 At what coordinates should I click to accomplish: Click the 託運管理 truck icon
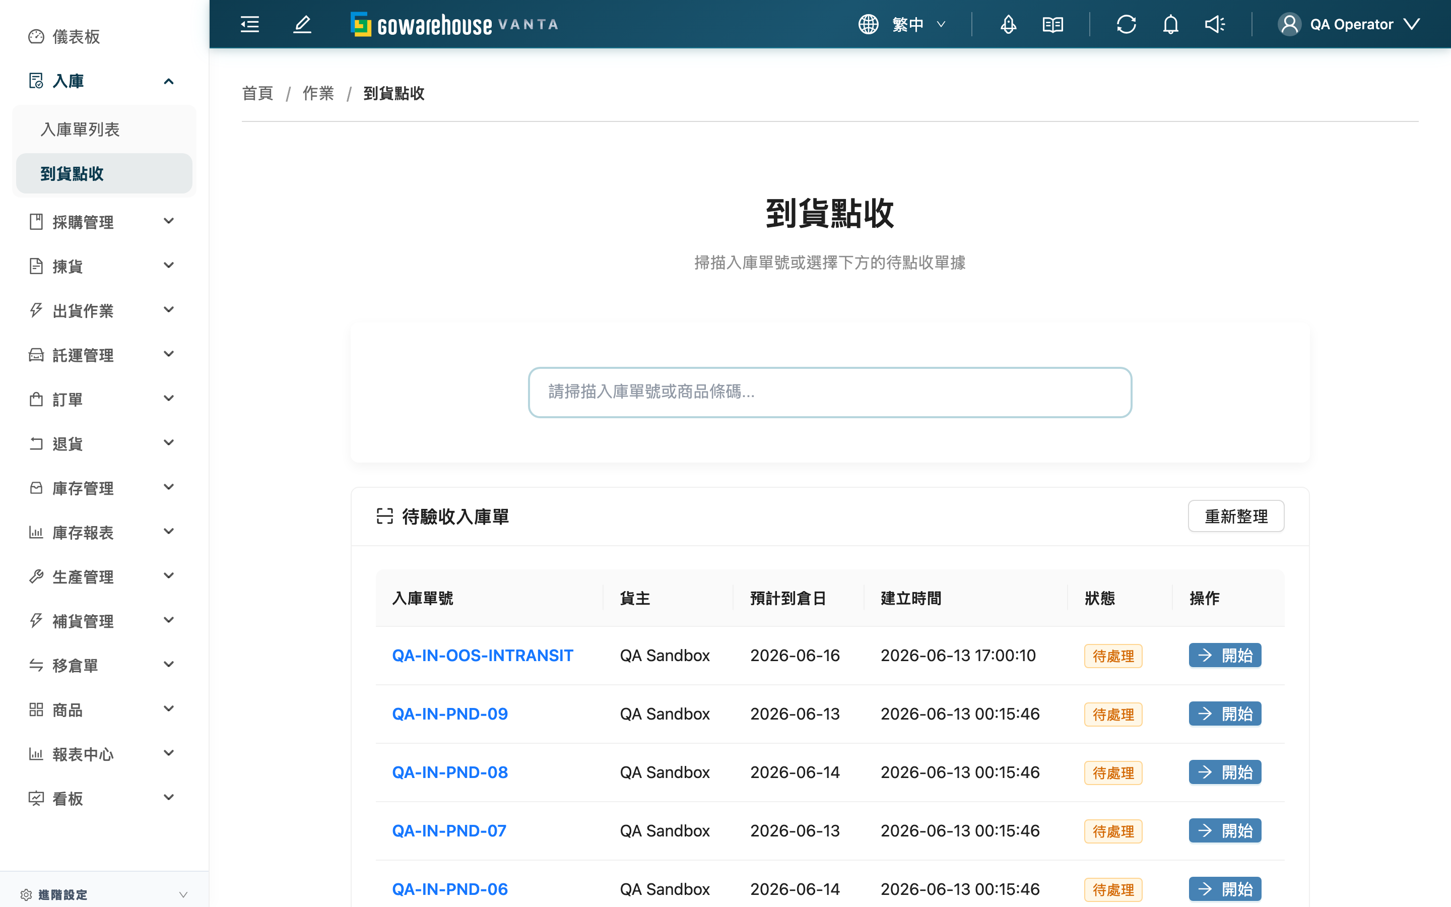pos(36,355)
